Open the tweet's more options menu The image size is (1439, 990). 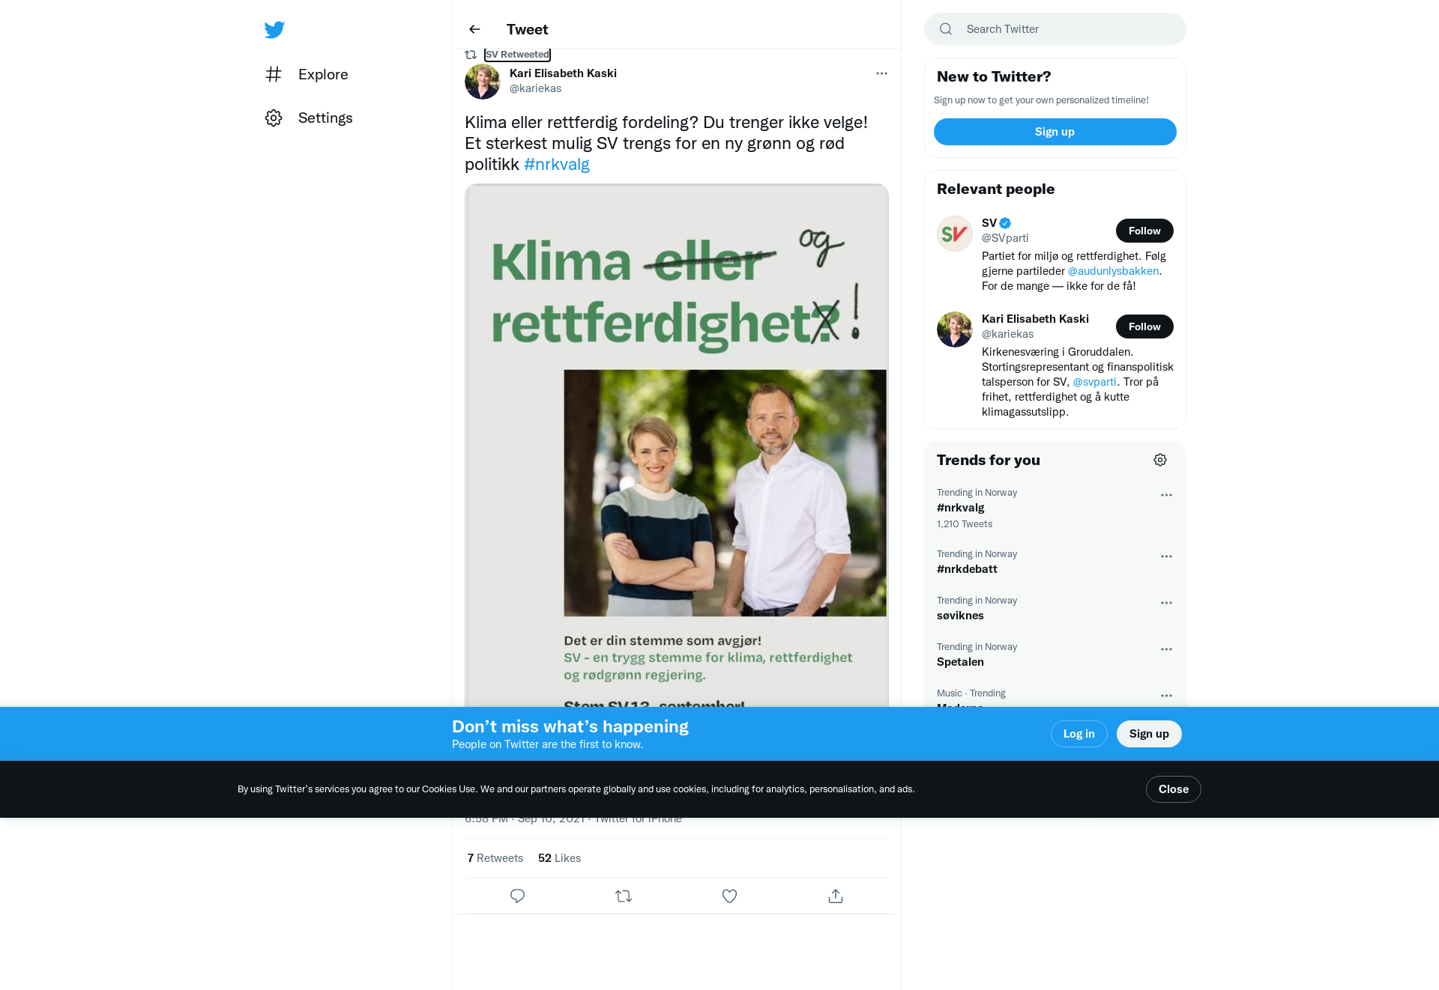pos(881,73)
